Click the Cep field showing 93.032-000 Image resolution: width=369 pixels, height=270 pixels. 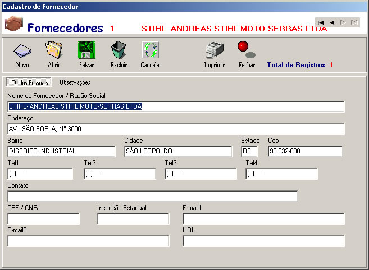306,151
